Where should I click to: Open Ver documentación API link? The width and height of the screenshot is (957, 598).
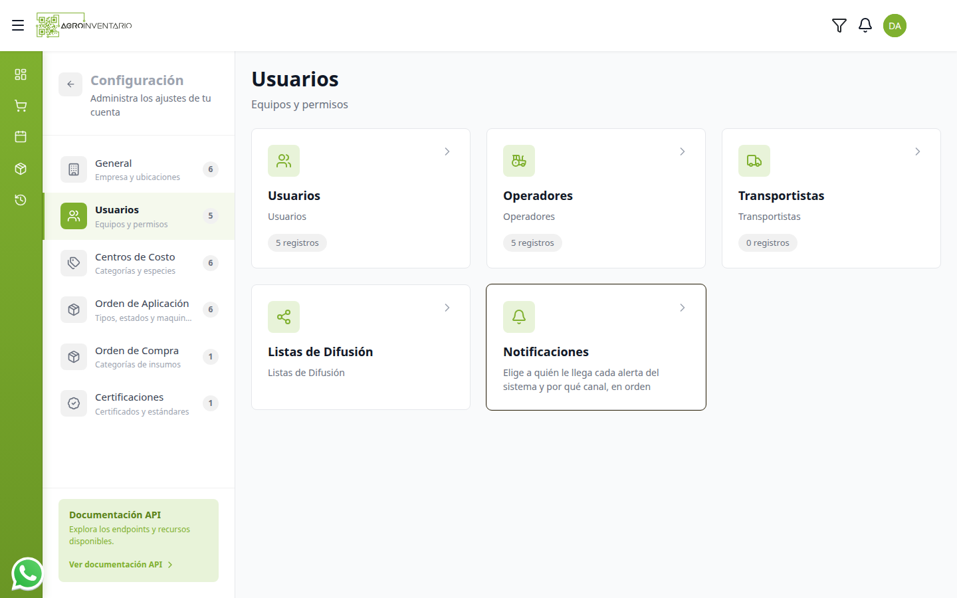121,564
